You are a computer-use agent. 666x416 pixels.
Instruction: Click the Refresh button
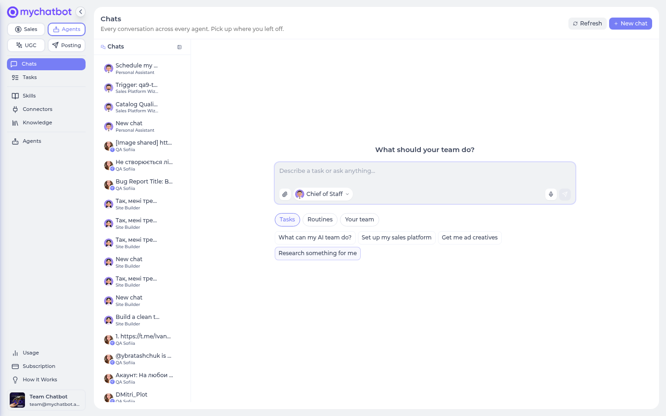[x=587, y=24]
